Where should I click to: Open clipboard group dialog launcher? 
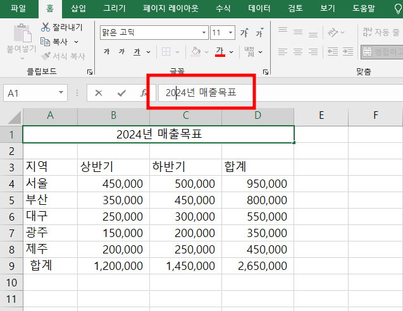point(90,72)
